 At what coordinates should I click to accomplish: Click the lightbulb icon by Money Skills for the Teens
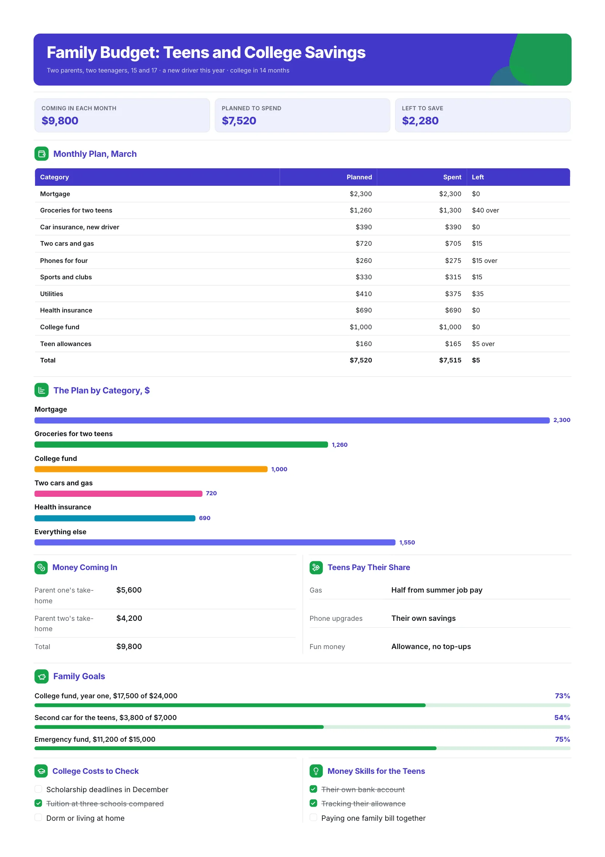click(316, 771)
